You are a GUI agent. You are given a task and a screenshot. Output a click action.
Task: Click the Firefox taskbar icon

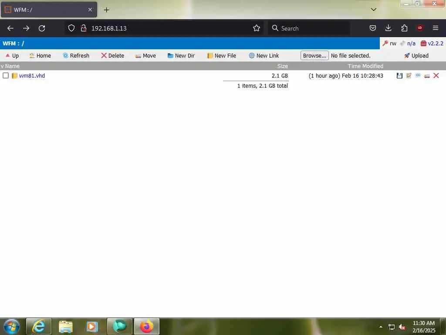[x=146, y=326]
